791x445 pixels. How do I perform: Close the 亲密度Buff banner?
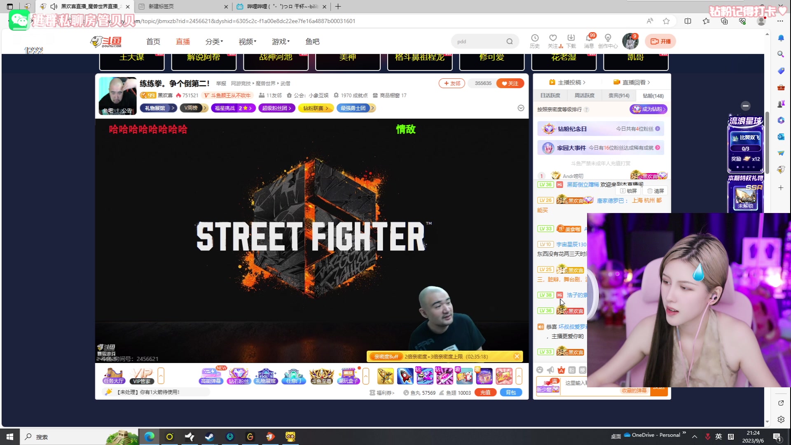(517, 356)
